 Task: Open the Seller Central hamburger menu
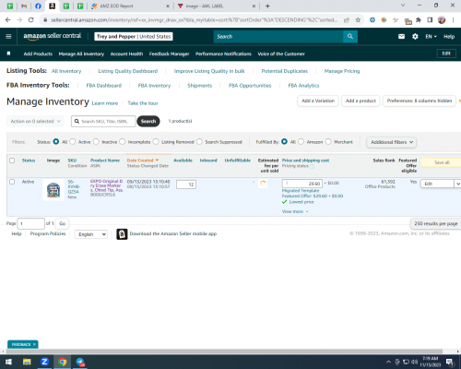coord(8,36)
